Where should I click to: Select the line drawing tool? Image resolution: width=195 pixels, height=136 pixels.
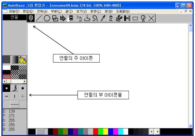pos(39,18)
